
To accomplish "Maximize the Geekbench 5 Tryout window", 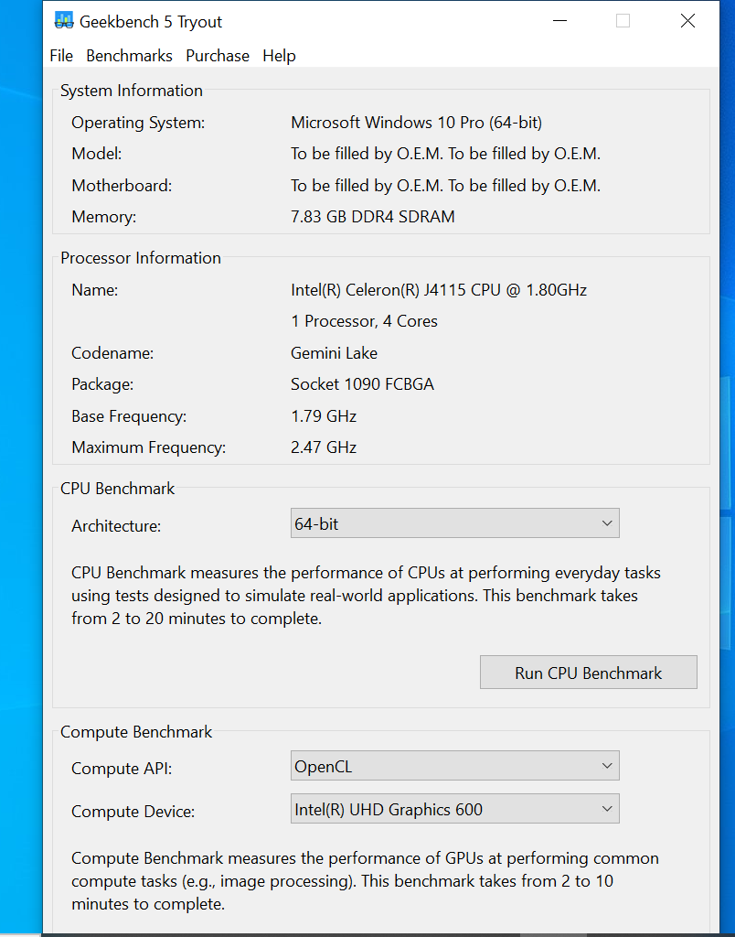I will pyautogui.click(x=623, y=21).
